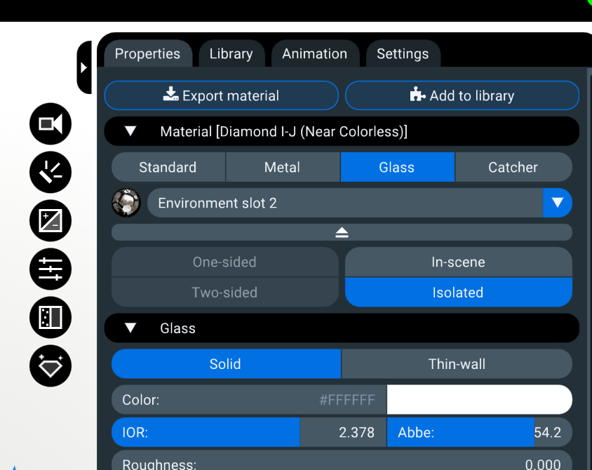Click the eject-style collapse bar below environment
592x470 pixels.
342,232
